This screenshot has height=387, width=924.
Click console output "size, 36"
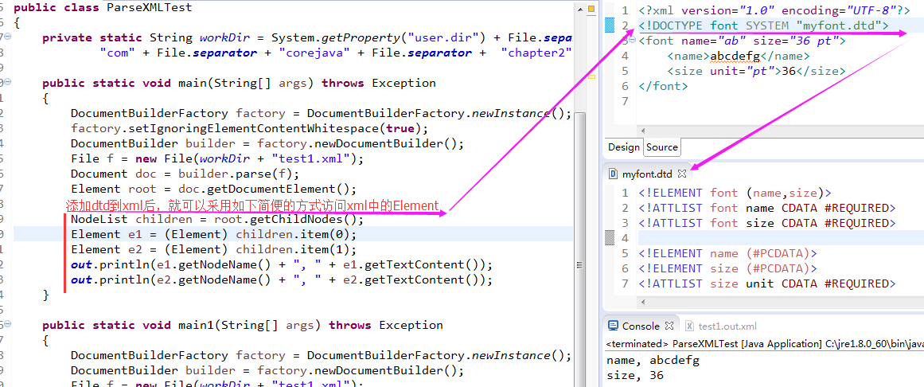634,375
